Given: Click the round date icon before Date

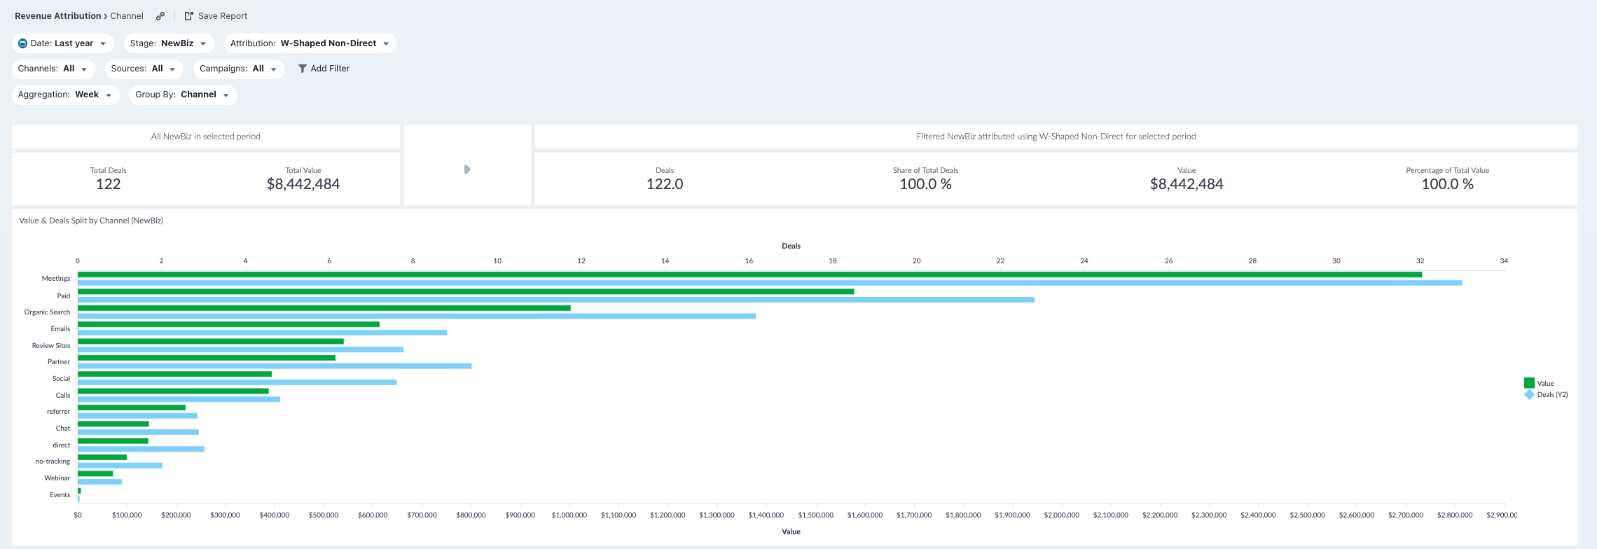Looking at the screenshot, I should click(22, 43).
